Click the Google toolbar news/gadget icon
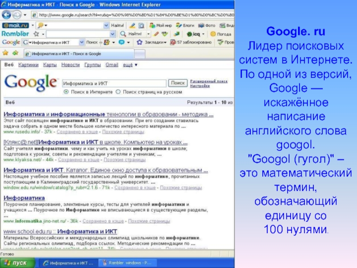This screenshot has width=357, height=268. pos(107,42)
